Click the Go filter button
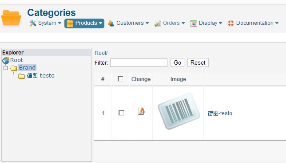The width and height of the screenshot is (286, 163). coord(177,62)
